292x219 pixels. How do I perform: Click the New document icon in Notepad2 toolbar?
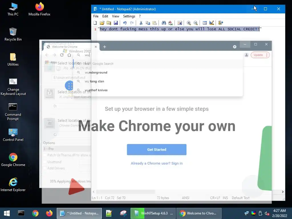tap(95, 23)
